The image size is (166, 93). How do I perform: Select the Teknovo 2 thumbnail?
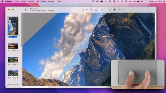pyautogui.click(x=13, y=60)
